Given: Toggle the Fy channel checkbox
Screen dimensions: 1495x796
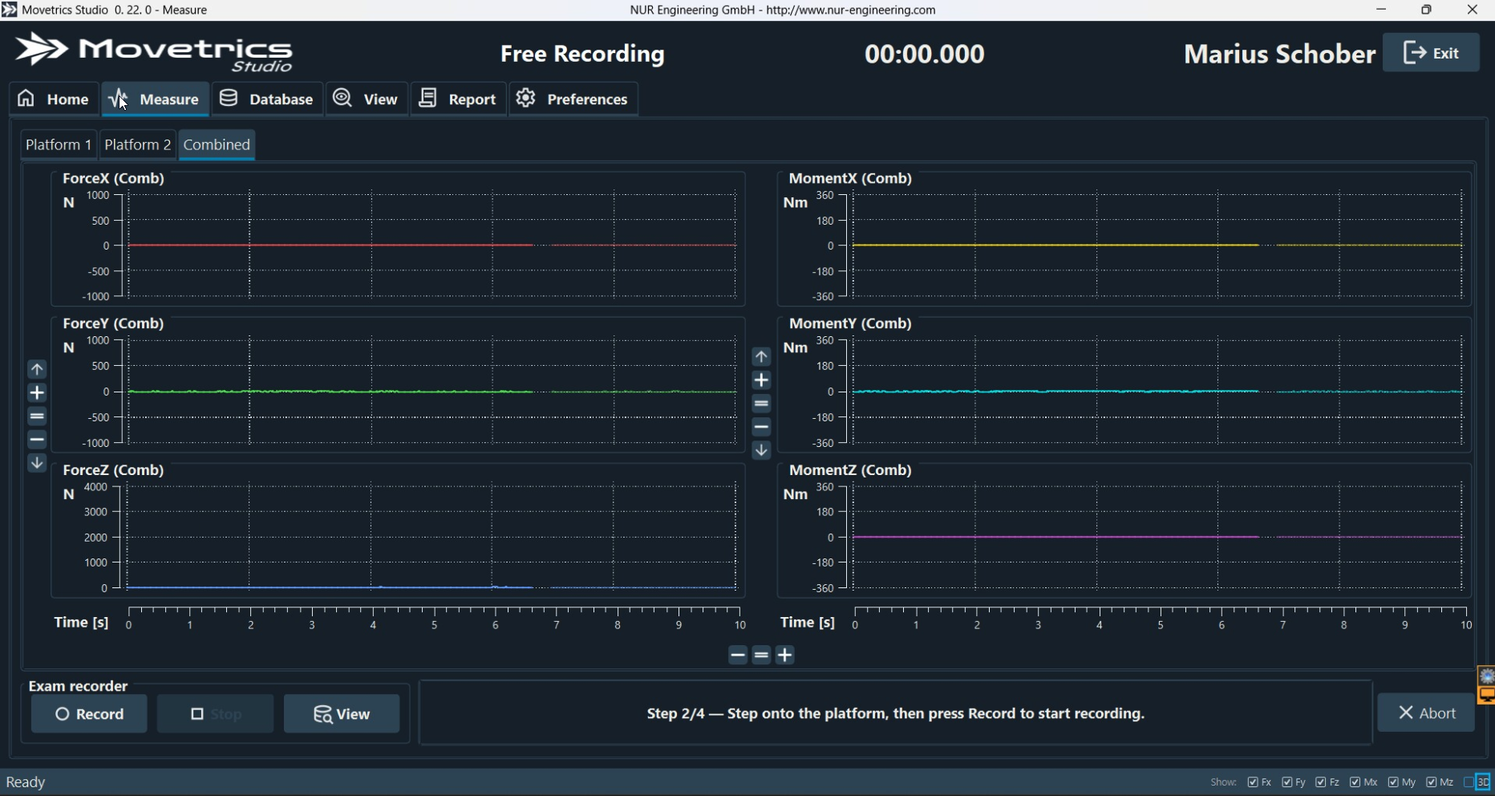Looking at the screenshot, I should click(x=1286, y=782).
